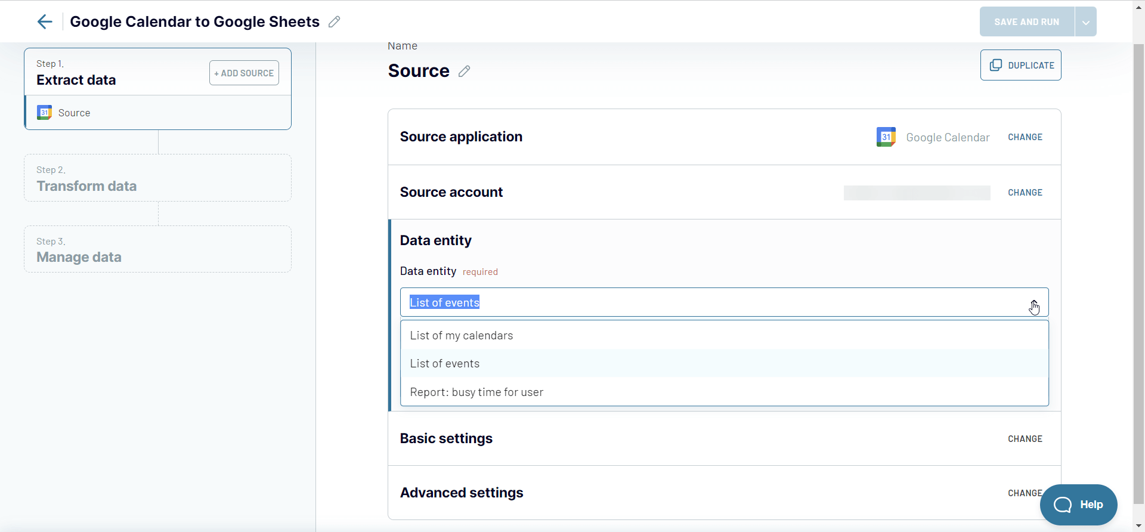The width and height of the screenshot is (1145, 532).
Task: Pick 'Report: busy time for user'
Action: [x=476, y=392]
